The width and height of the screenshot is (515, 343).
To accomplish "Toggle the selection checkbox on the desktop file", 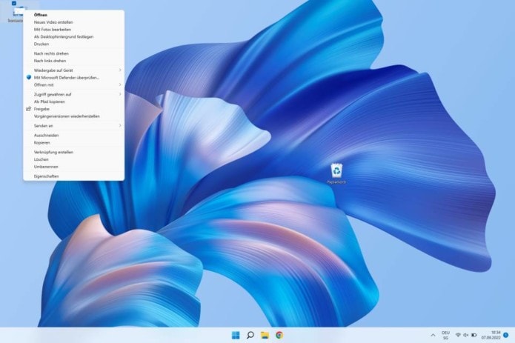I will tap(13, 3).
